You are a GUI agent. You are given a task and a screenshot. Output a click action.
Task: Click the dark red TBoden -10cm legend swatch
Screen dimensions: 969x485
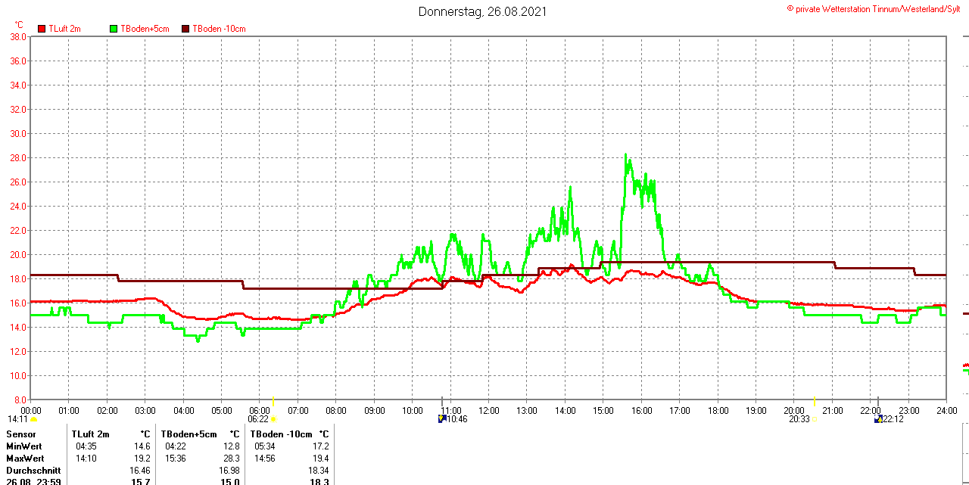[x=186, y=29]
